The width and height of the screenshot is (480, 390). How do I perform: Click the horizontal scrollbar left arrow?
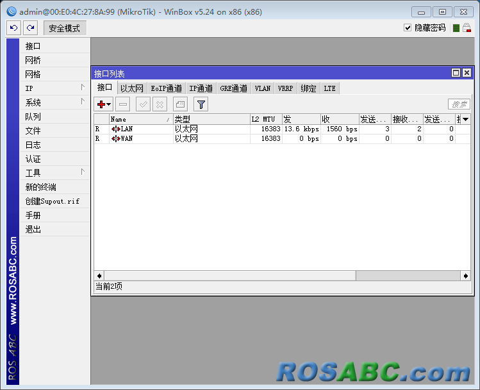(x=99, y=276)
